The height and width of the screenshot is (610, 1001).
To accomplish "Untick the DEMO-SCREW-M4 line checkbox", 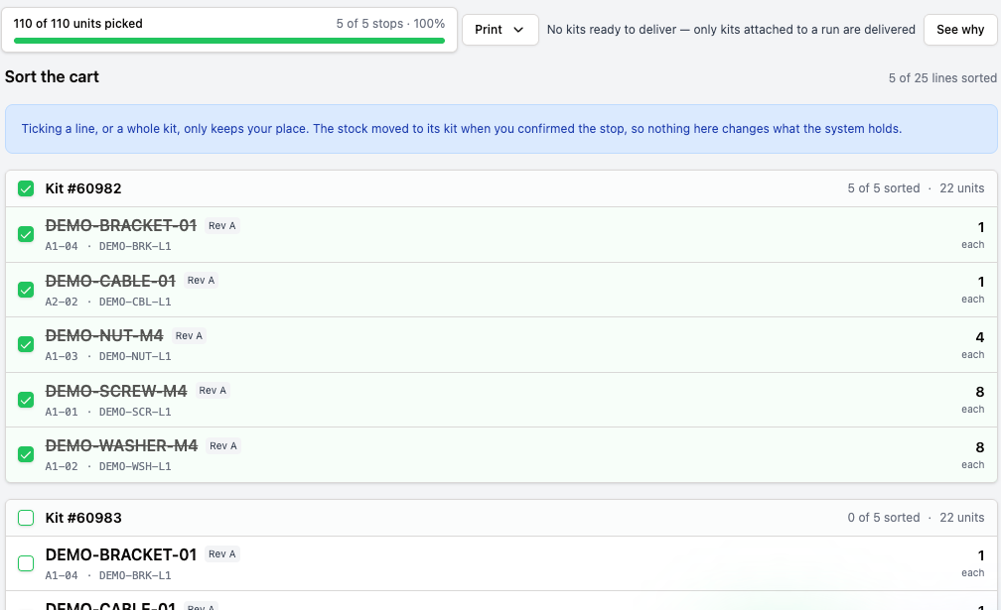I will (26, 400).
